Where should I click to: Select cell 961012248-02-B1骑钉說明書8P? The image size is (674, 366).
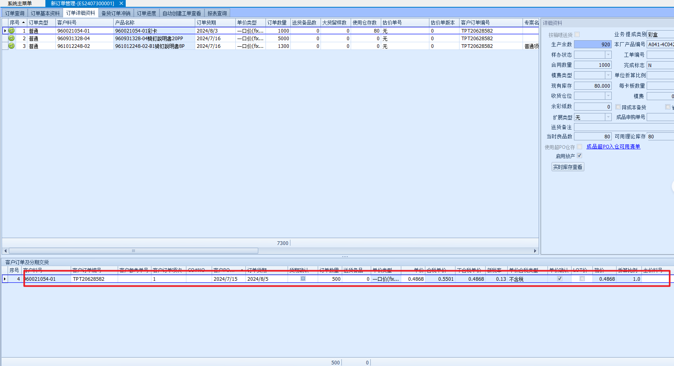154,46
